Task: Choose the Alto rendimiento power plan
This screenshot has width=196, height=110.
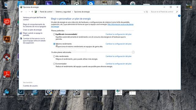Action: 54,56
